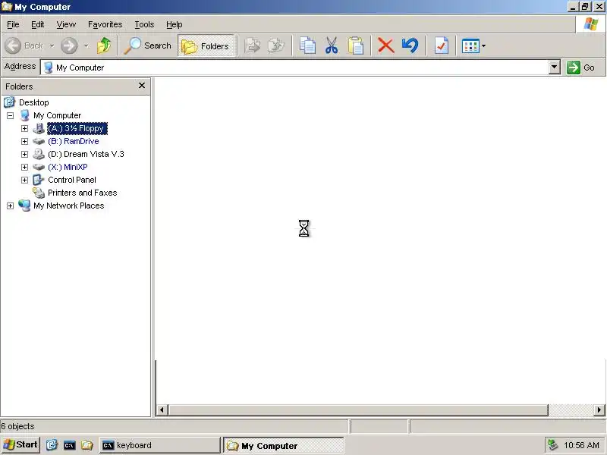Select My Computer in the tree

(x=58, y=115)
